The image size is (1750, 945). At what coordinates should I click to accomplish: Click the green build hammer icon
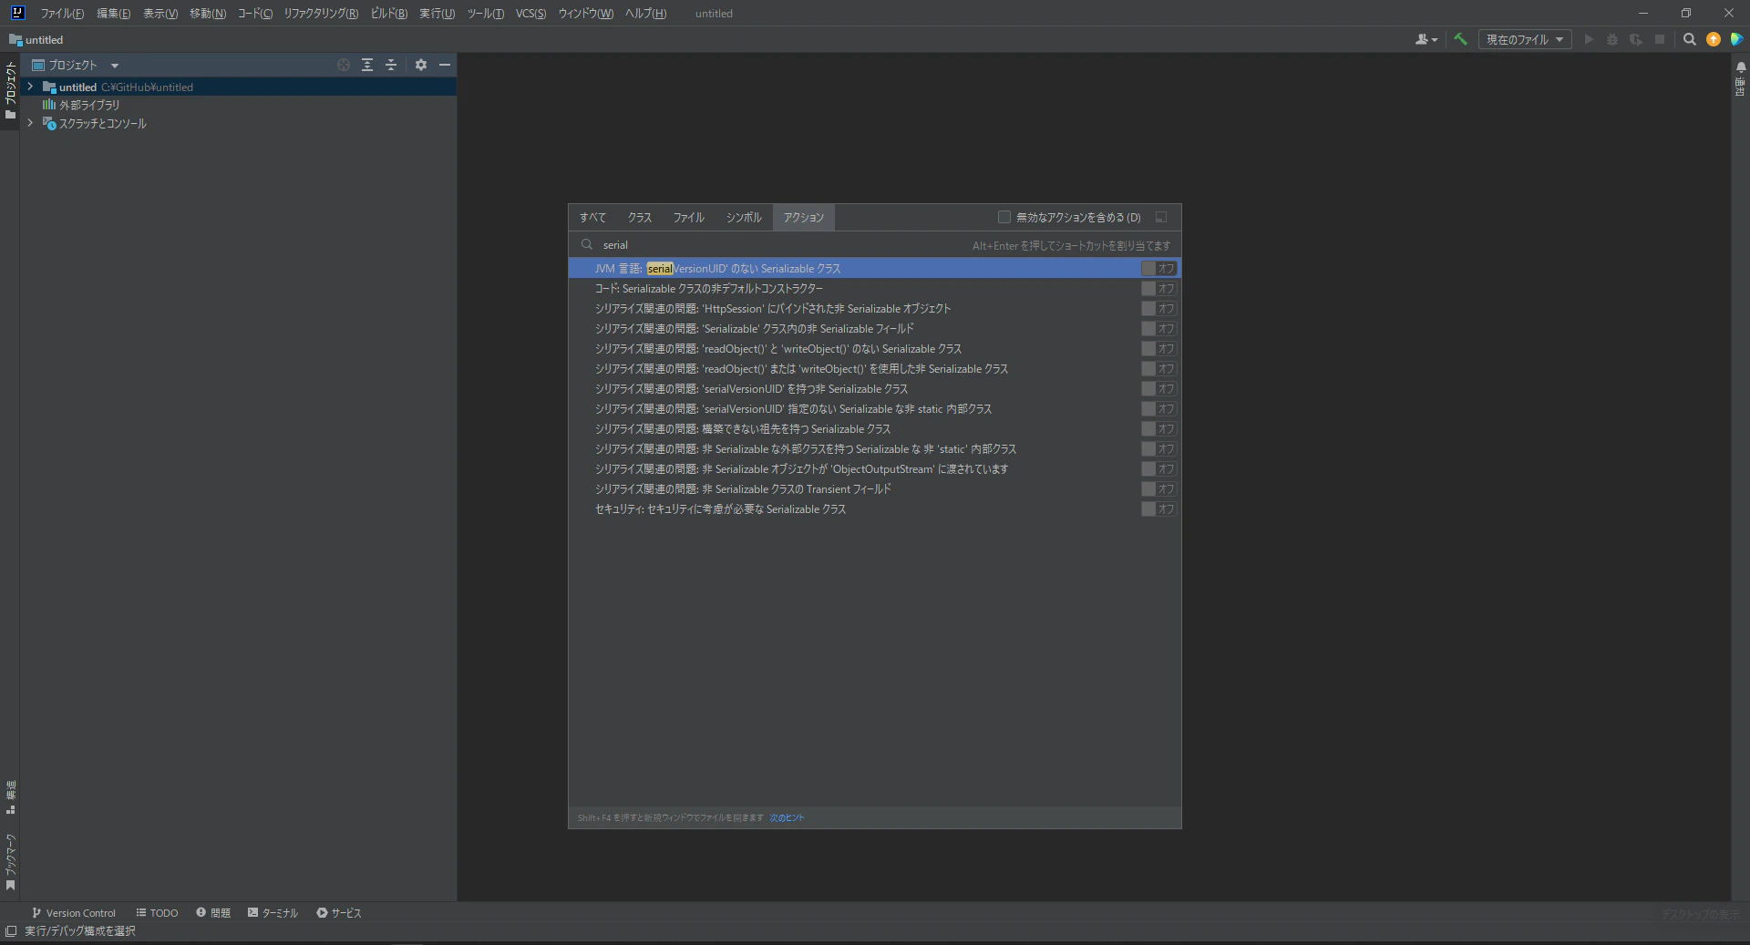click(x=1460, y=40)
